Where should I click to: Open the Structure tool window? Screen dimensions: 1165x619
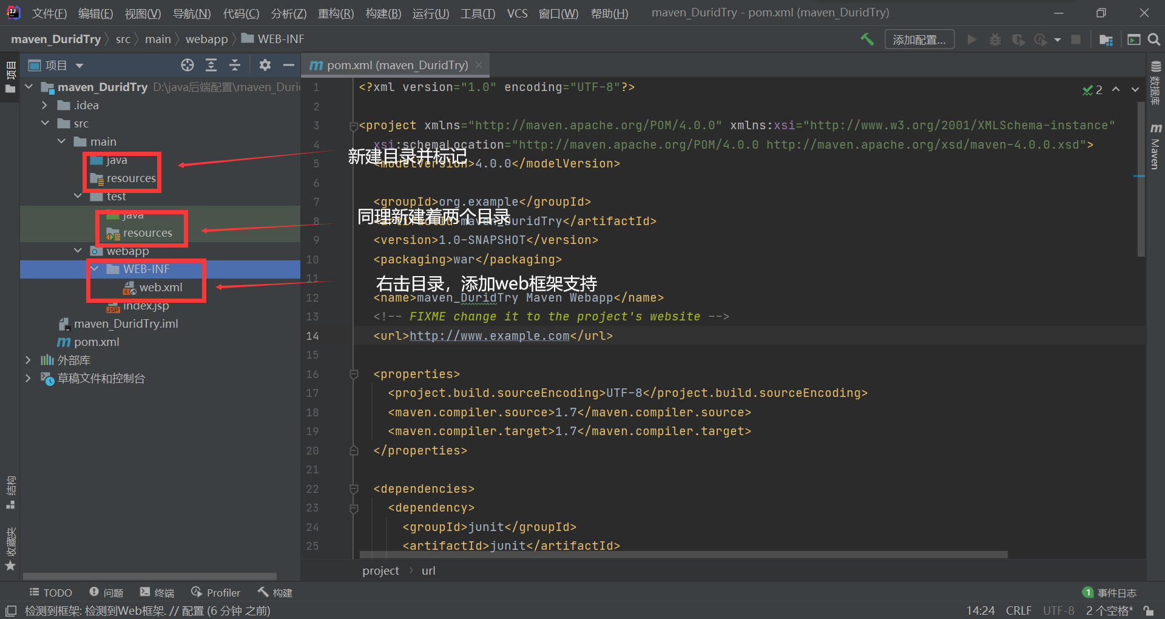tap(10, 492)
